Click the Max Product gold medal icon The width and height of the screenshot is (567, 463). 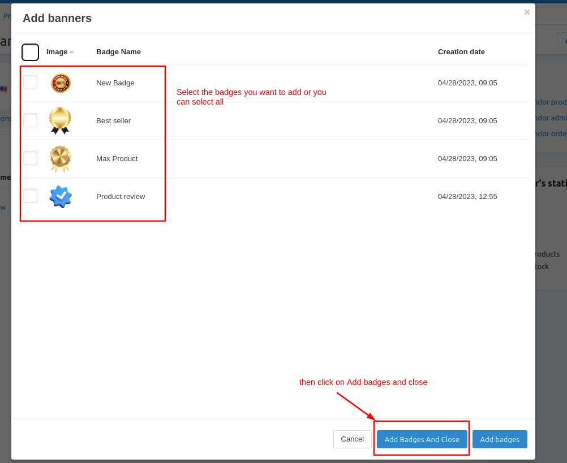coord(60,159)
